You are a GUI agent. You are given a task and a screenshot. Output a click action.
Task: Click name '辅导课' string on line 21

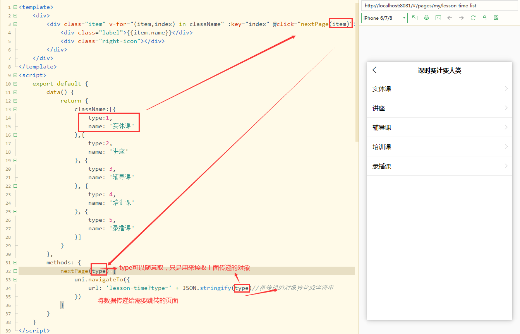pos(122,177)
